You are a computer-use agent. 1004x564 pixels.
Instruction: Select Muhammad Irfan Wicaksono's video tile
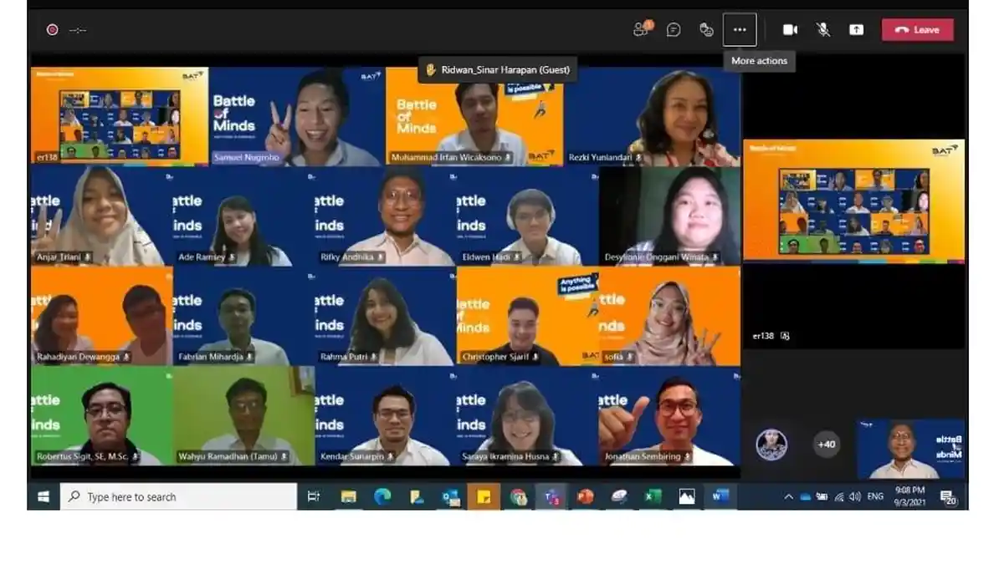[x=474, y=116]
